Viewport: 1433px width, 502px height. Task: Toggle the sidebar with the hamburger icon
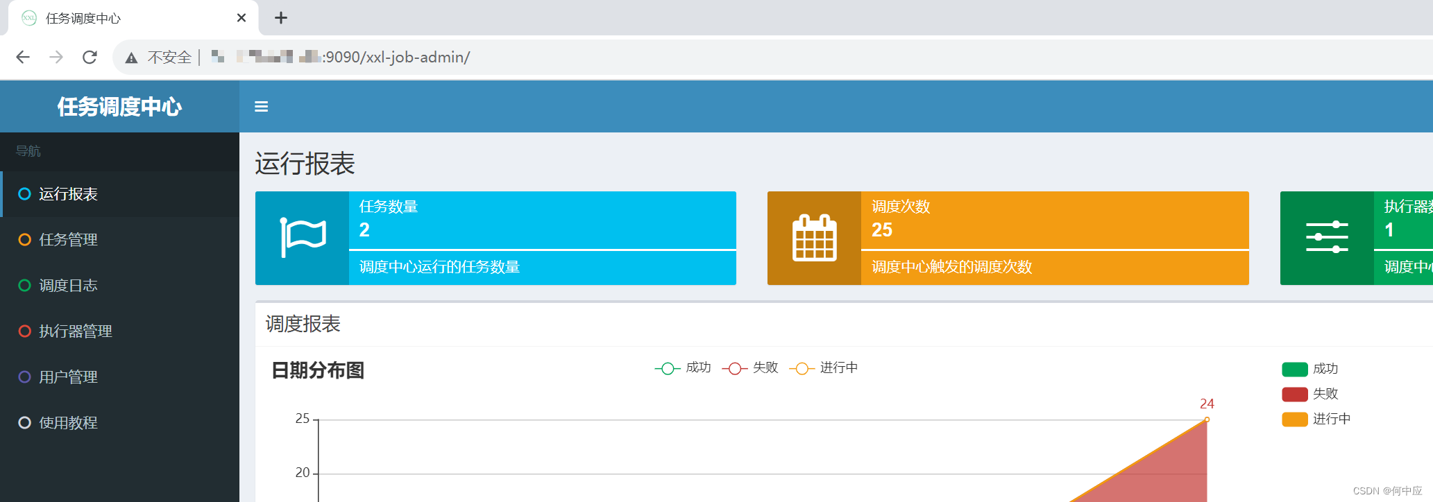[261, 107]
